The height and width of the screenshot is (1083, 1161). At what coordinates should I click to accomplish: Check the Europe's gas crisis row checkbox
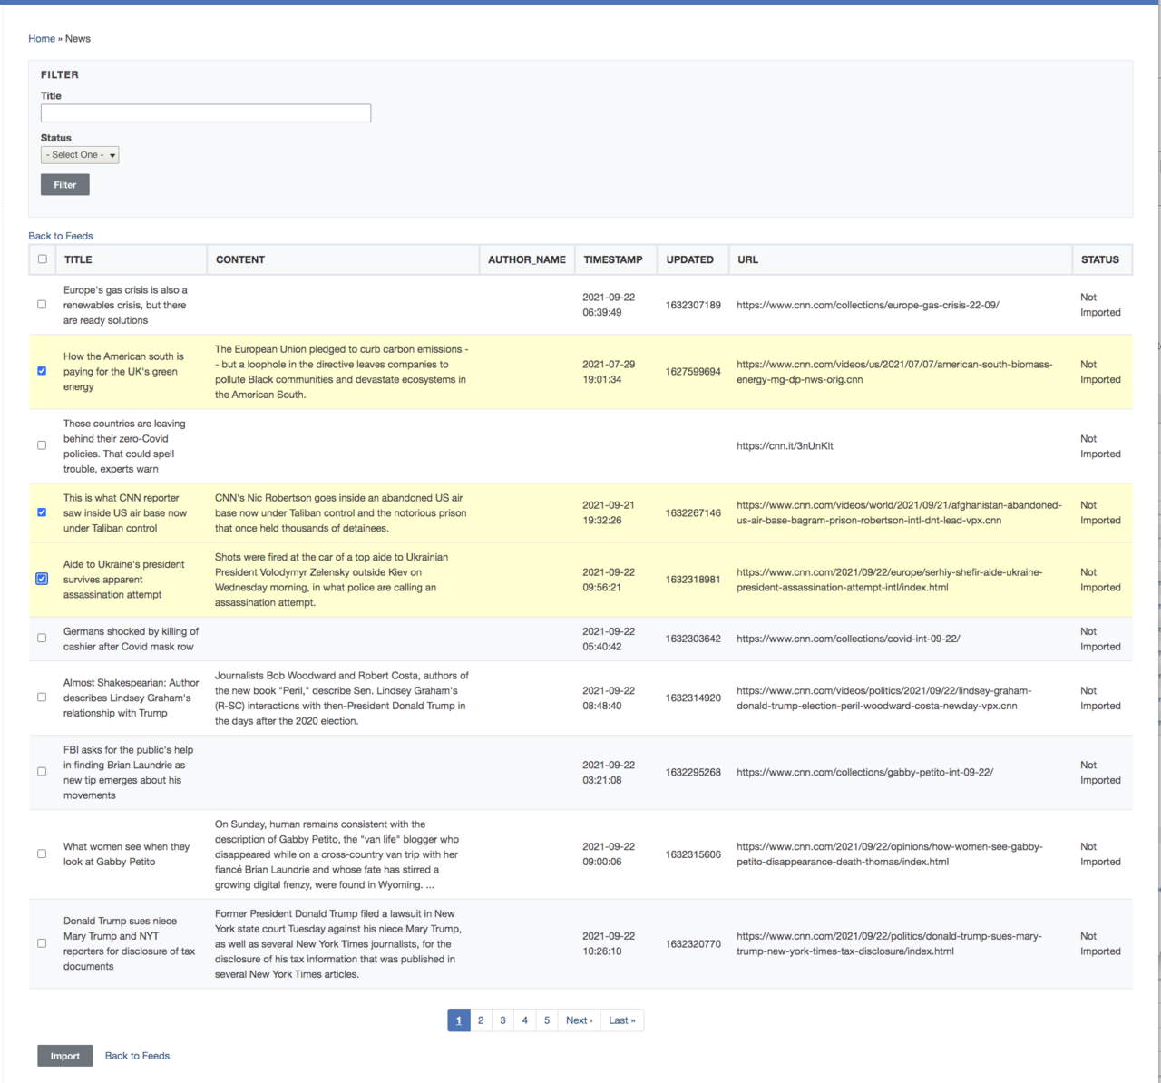point(42,305)
